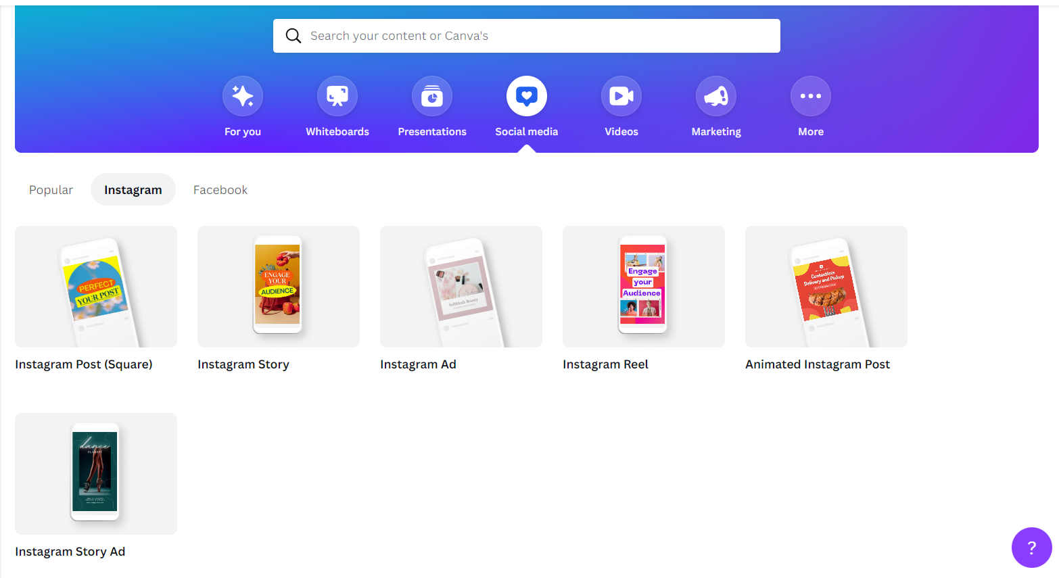Click the Instagram Post (Square) label
The image size is (1059, 578).
[84, 364]
